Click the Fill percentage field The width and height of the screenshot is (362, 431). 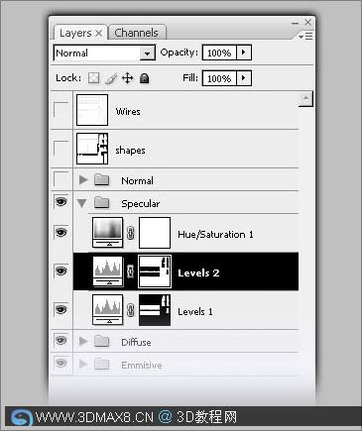219,78
